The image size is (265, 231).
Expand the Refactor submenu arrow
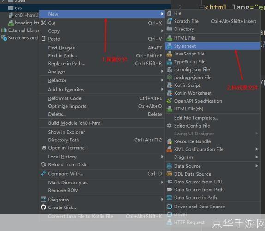click(x=162, y=80)
